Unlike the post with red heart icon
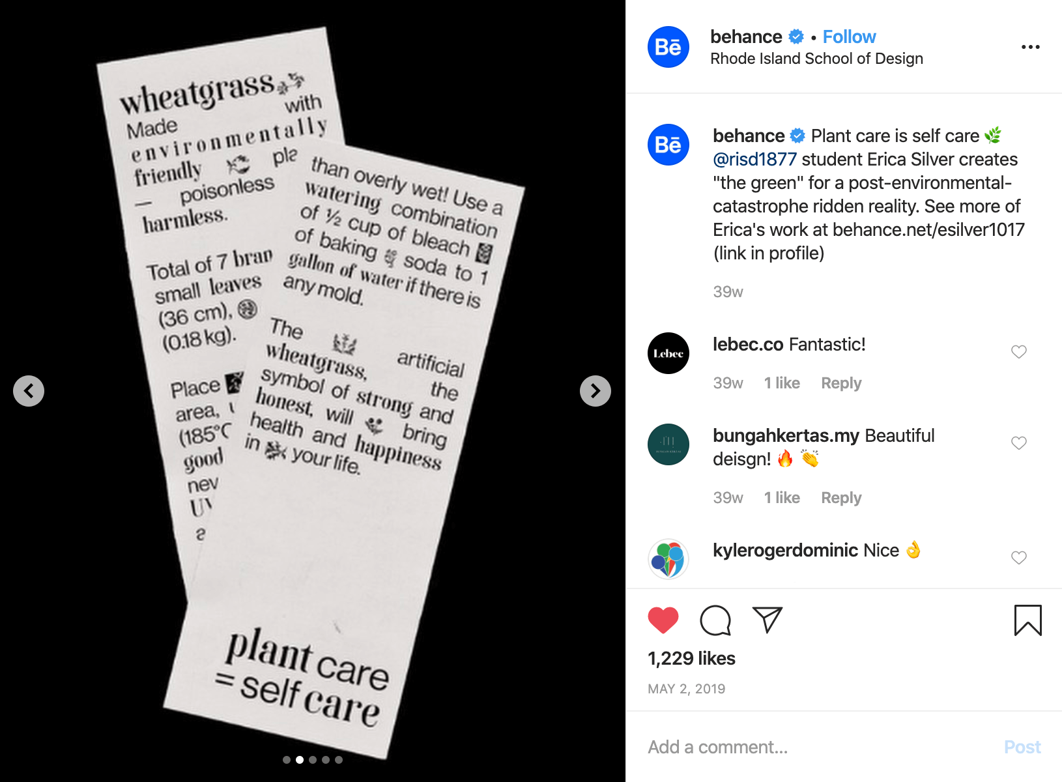 click(x=663, y=620)
